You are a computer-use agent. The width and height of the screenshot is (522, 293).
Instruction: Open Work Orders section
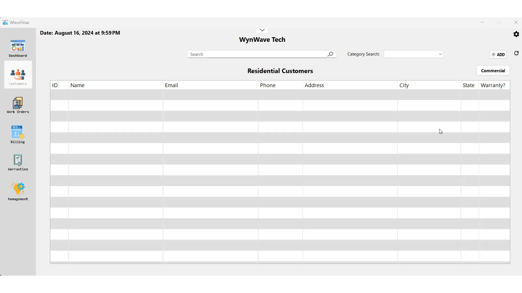coord(18,105)
